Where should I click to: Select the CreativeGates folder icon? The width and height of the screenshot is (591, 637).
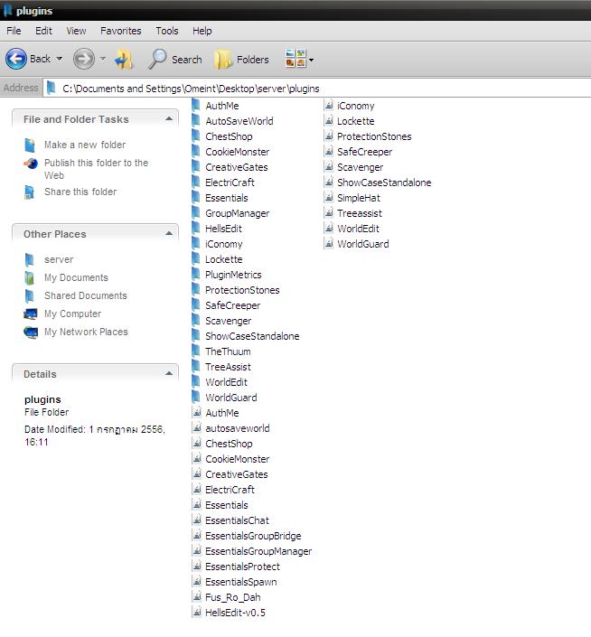(196, 167)
